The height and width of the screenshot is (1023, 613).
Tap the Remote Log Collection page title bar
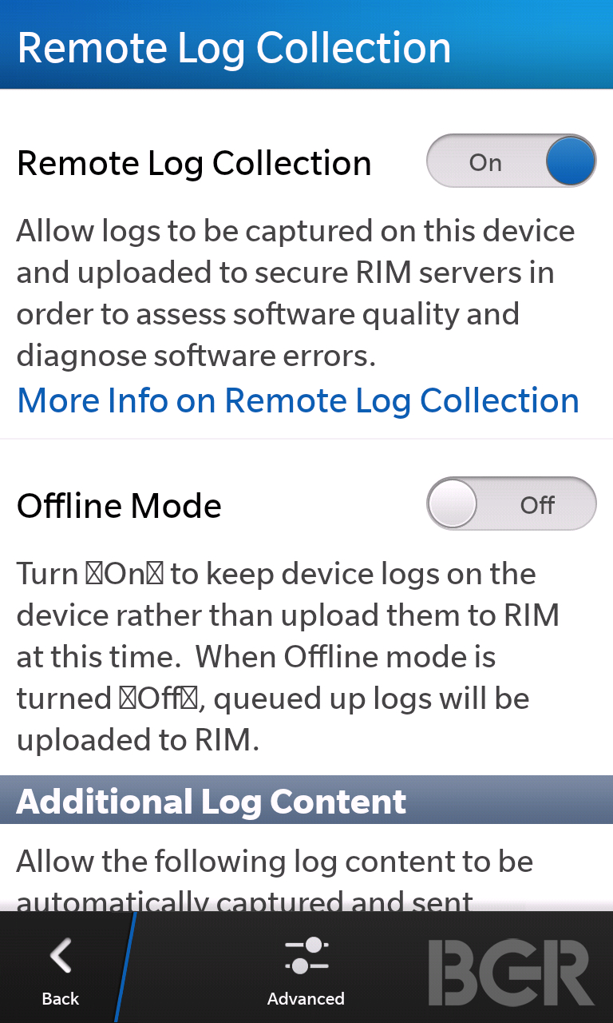coord(306,45)
